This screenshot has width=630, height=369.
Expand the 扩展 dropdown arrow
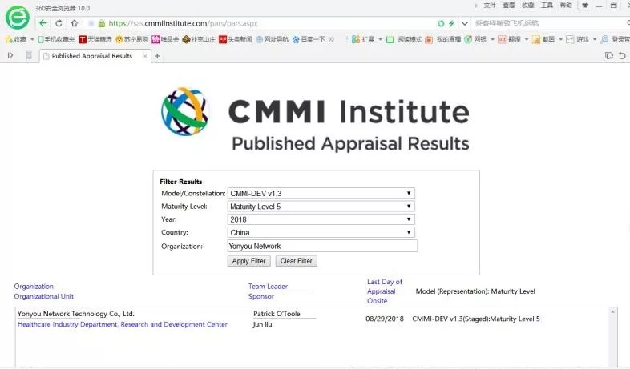pyautogui.click(x=380, y=39)
